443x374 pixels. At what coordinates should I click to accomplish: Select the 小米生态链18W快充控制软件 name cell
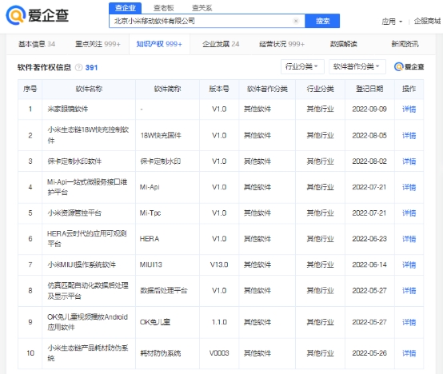pyautogui.click(x=88, y=135)
